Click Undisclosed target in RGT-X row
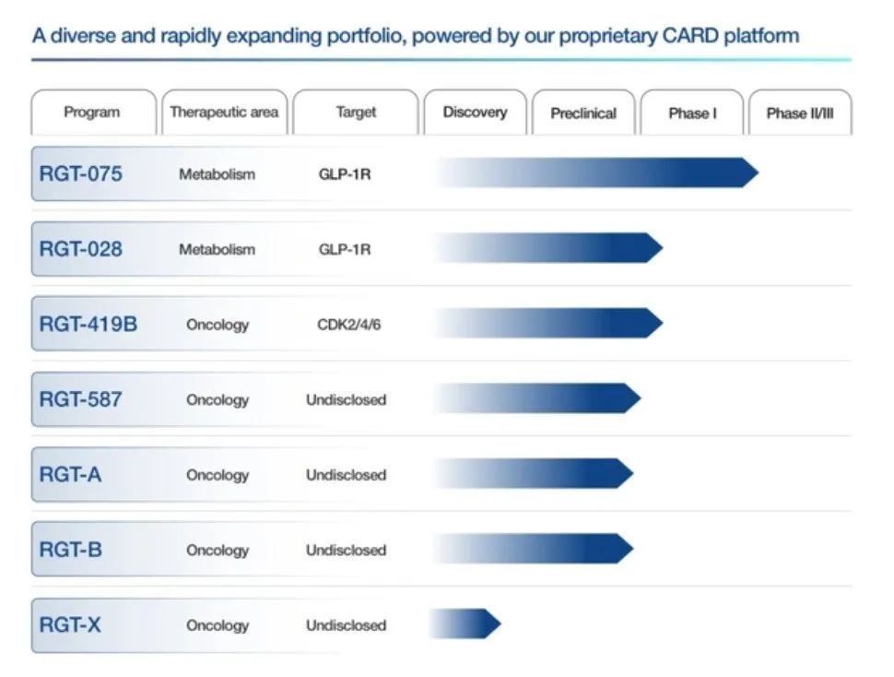This screenshot has width=894, height=677. [347, 625]
